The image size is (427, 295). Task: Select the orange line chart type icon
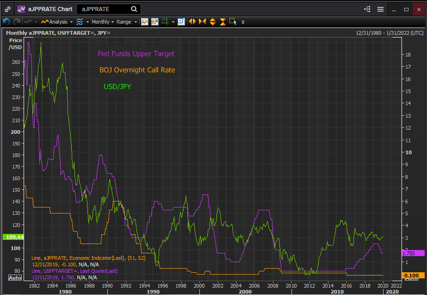pos(144,21)
